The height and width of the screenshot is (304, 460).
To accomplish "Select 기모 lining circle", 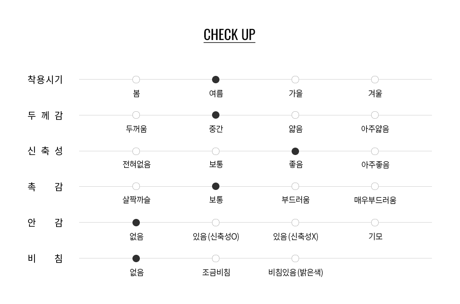I will tap(375, 223).
